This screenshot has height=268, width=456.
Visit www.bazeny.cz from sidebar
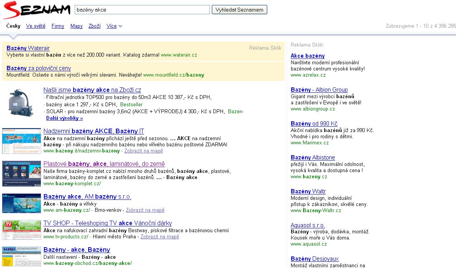[x=309, y=177]
